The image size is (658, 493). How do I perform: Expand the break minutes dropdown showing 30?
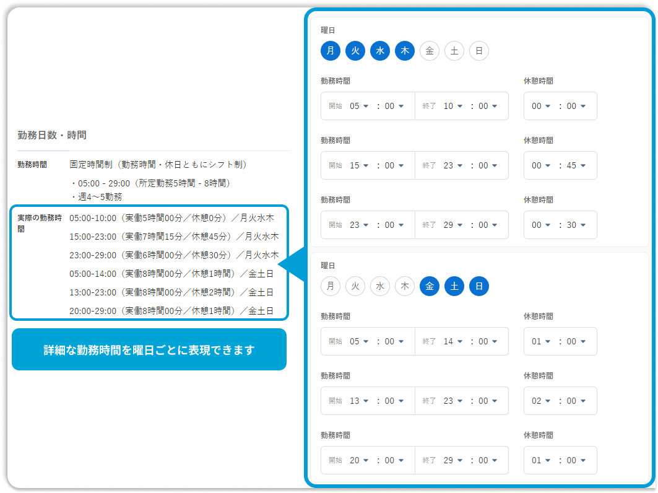pos(577,225)
